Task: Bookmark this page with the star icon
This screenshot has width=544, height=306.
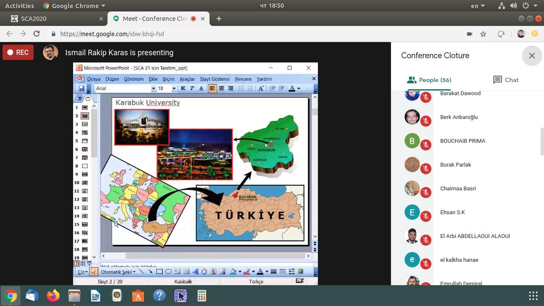Action: [x=483, y=34]
